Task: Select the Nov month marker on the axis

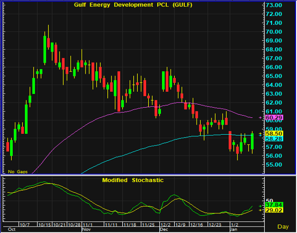Action: click(87, 229)
